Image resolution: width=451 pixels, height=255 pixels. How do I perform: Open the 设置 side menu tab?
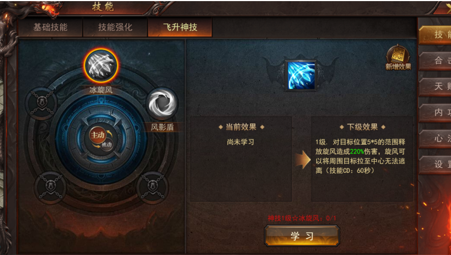(x=435, y=165)
